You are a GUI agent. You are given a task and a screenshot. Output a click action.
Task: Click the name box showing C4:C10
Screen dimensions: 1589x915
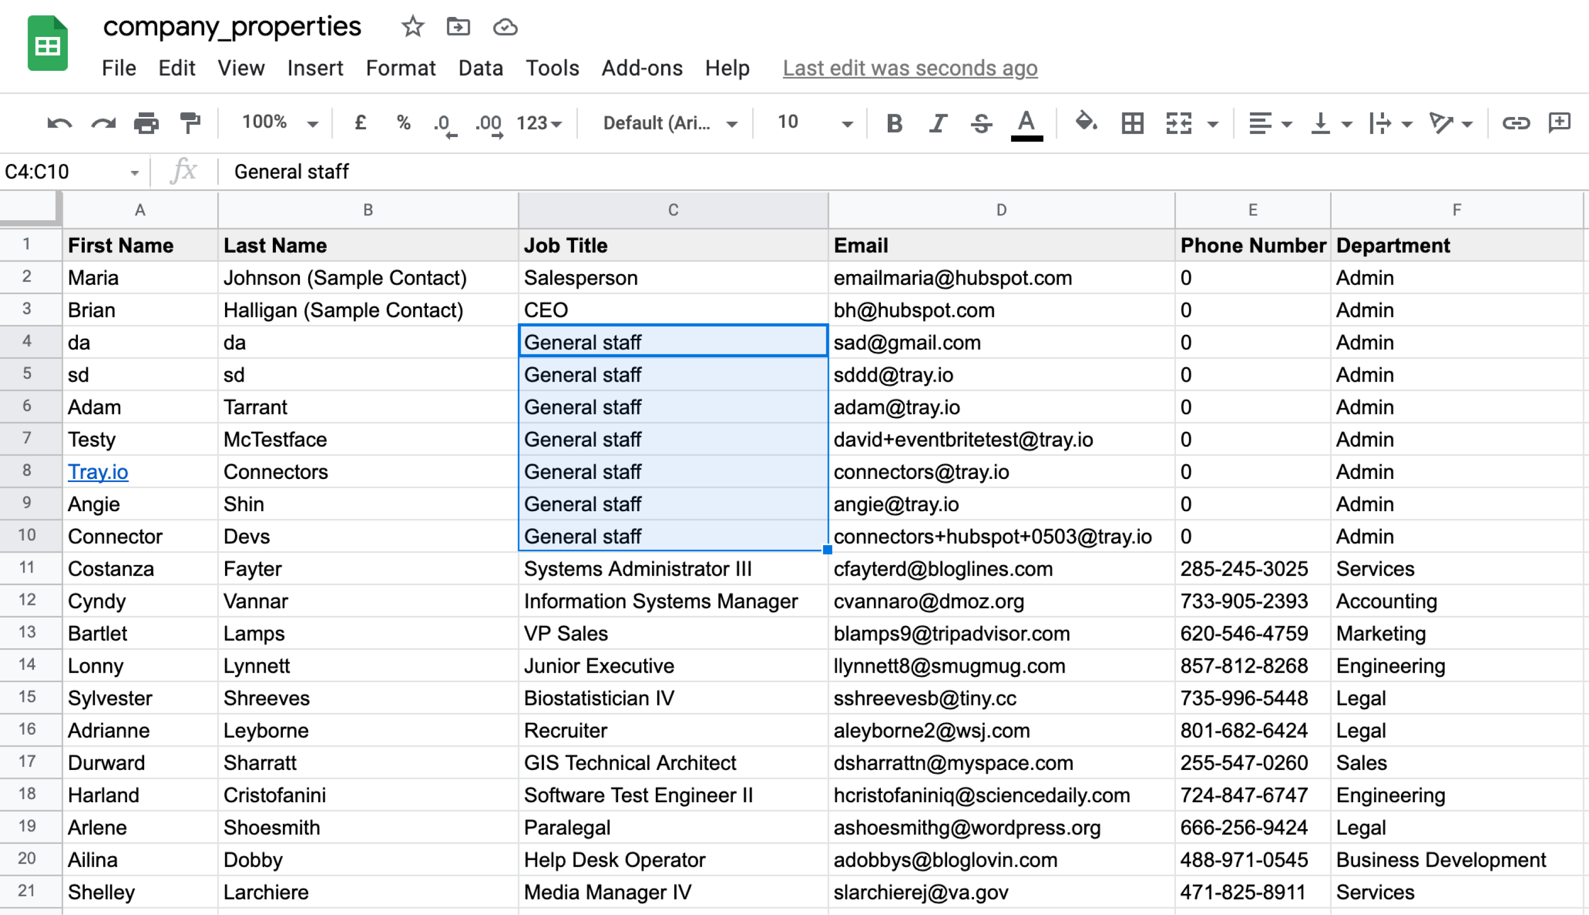[x=69, y=171]
